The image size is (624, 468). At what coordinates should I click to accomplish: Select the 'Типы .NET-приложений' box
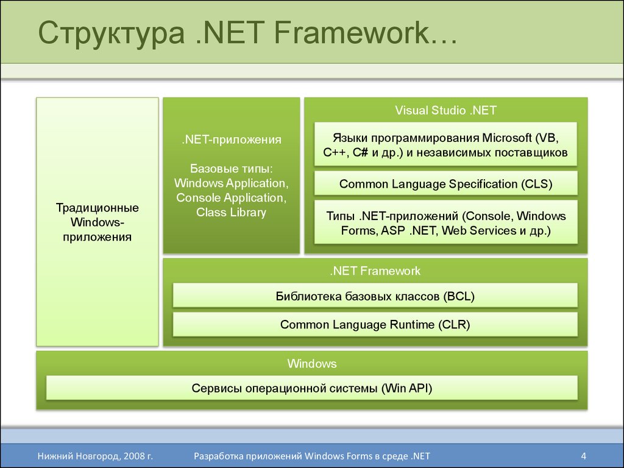pos(445,222)
